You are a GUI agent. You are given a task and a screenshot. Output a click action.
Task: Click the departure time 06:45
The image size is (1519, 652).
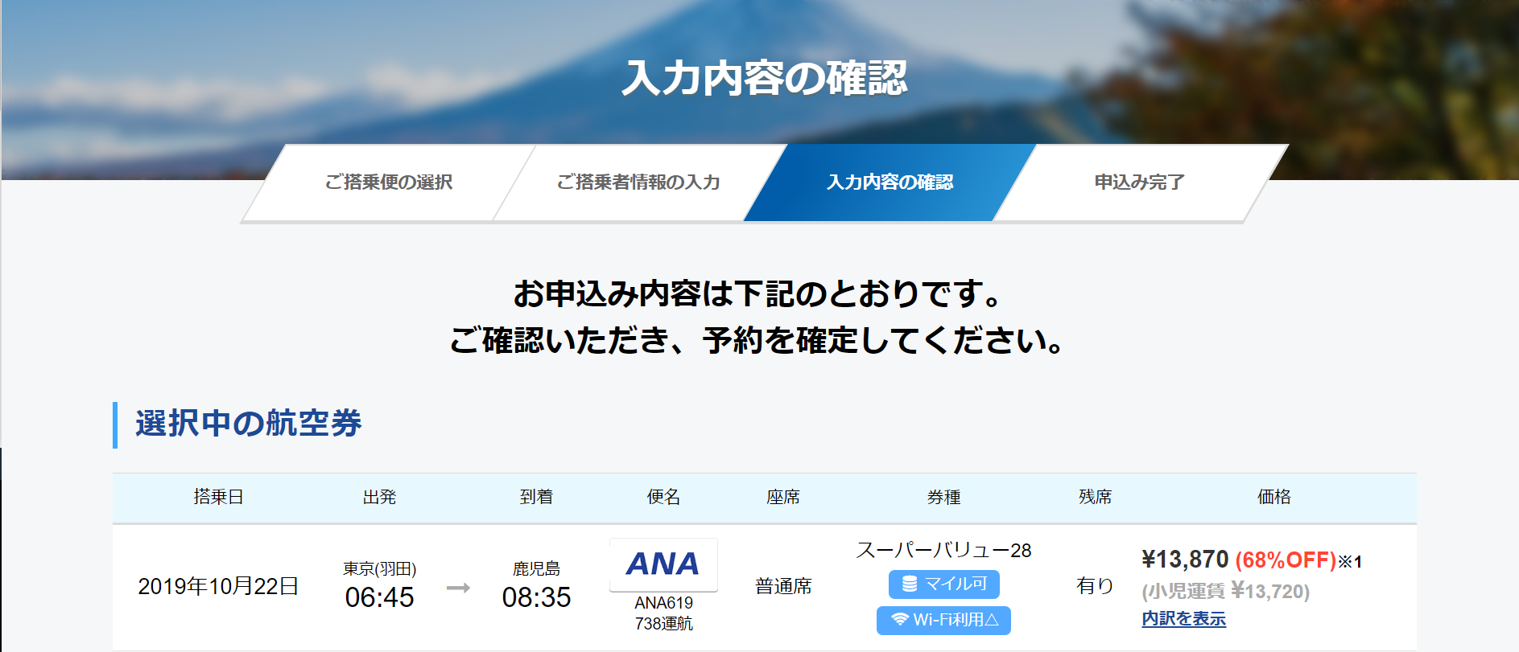click(379, 597)
